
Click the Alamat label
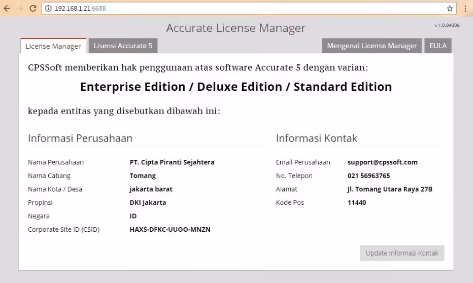[287, 189]
